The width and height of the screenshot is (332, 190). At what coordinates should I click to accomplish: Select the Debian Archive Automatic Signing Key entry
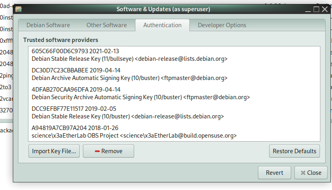174,74
